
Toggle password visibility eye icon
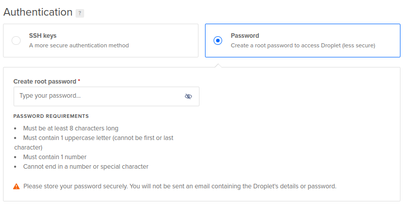click(x=188, y=97)
